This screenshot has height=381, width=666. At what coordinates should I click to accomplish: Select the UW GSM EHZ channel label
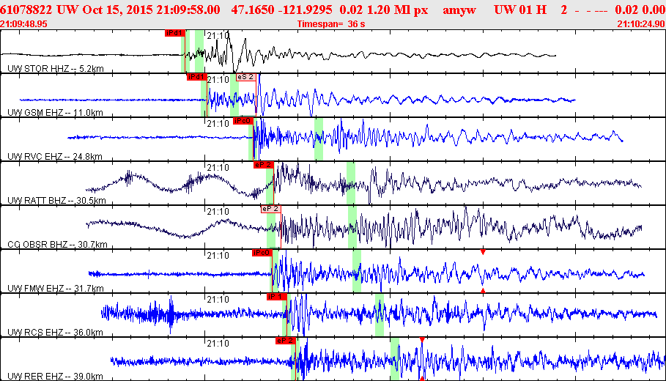point(55,112)
